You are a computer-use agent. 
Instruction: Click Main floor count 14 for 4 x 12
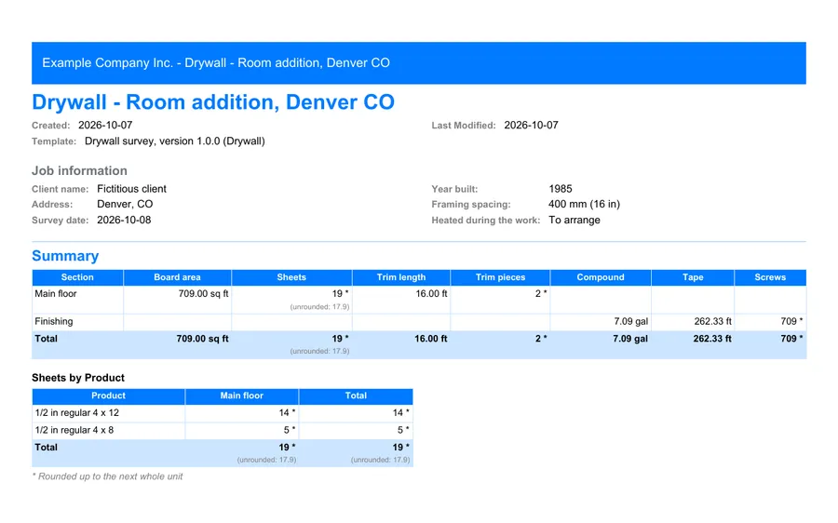(x=287, y=413)
